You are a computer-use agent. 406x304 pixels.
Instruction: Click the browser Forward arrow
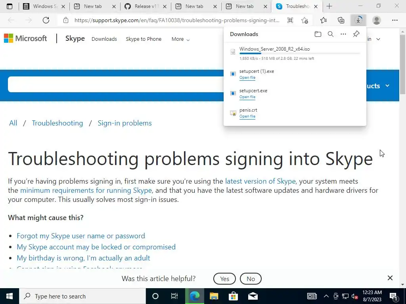pyautogui.click(x=29, y=20)
